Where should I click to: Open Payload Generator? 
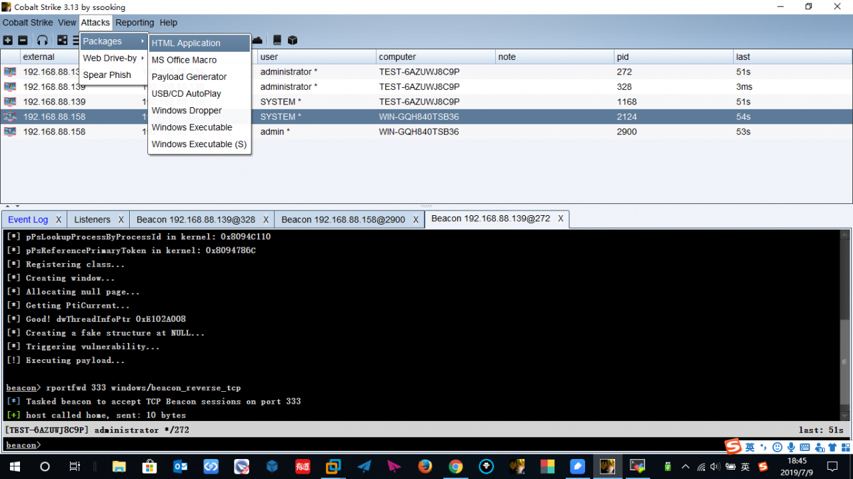click(199, 77)
